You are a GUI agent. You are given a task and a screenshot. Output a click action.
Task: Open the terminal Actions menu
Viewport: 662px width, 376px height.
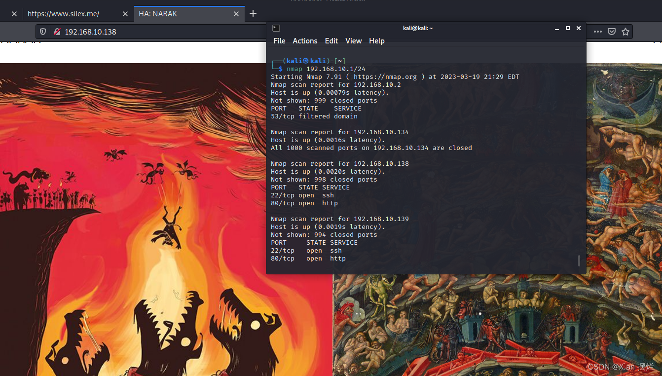pos(305,41)
